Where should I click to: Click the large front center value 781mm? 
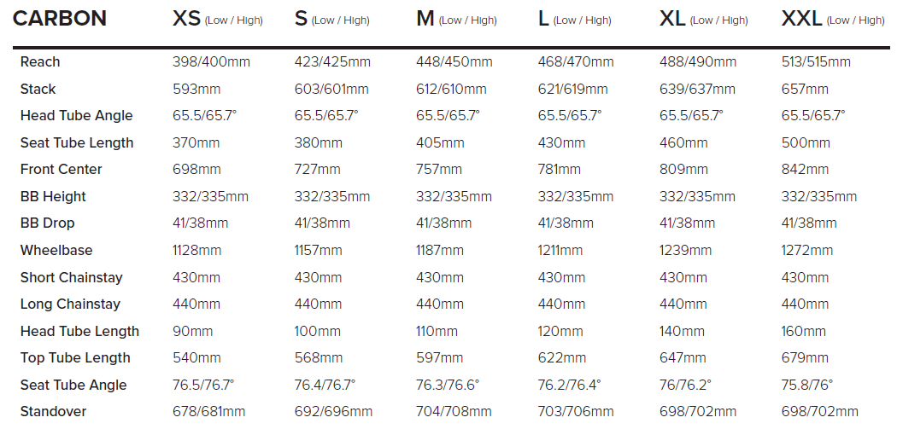pos(560,169)
